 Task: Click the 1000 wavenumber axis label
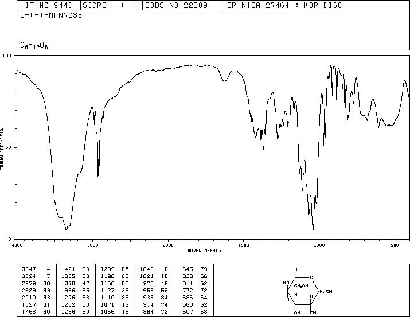[319, 245]
